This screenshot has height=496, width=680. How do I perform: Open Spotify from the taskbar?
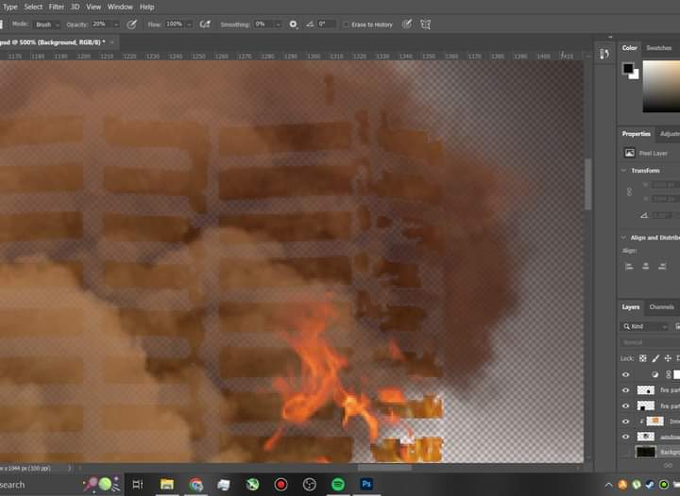[x=338, y=485]
